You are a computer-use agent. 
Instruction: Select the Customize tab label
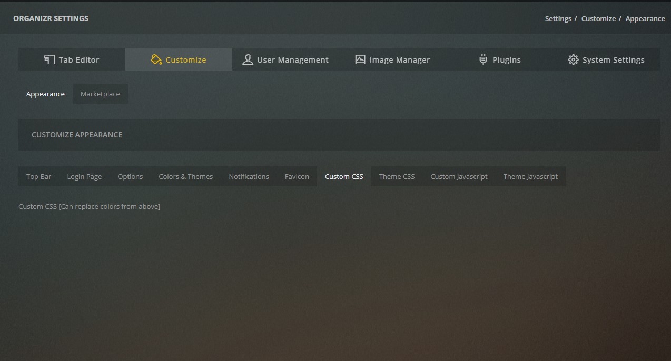click(x=186, y=60)
